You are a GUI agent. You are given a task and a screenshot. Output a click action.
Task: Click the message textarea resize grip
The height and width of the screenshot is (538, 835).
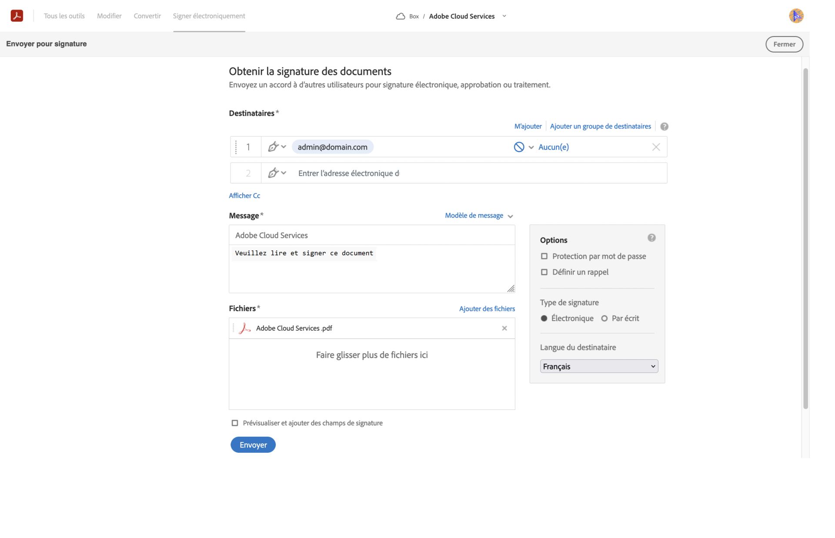click(511, 289)
